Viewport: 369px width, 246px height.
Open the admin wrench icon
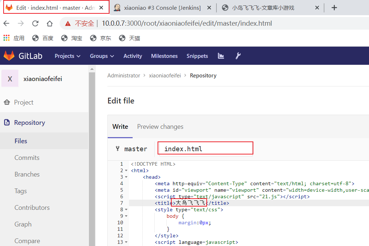(x=238, y=56)
